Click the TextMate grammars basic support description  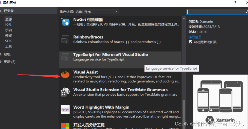tap(125, 95)
